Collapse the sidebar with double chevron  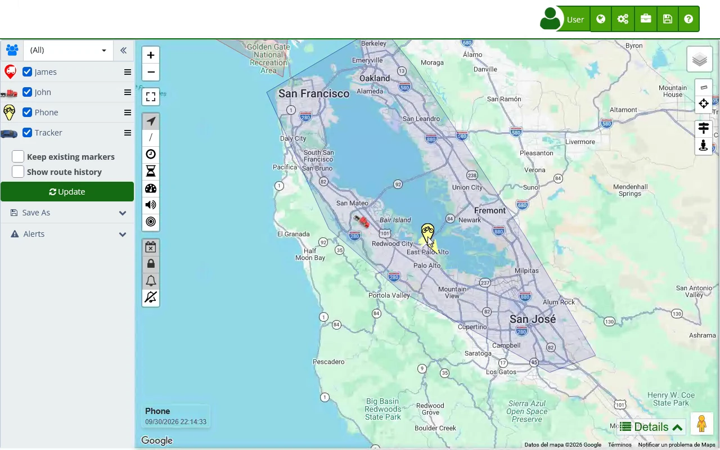coord(123,50)
